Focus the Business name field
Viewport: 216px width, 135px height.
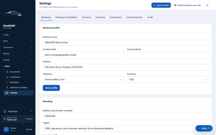[126, 42]
